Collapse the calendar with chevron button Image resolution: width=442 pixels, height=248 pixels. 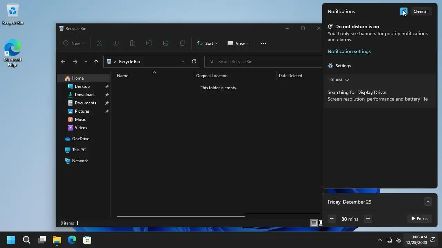pyautogui.click(x=428, y=202)
